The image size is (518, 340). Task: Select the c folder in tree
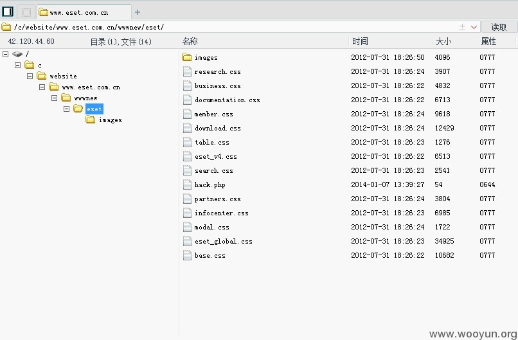33,65
